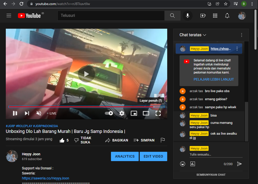Open browser three-dot menu
This screenshot has width=258, height=184.
click(x=252, y=4)
